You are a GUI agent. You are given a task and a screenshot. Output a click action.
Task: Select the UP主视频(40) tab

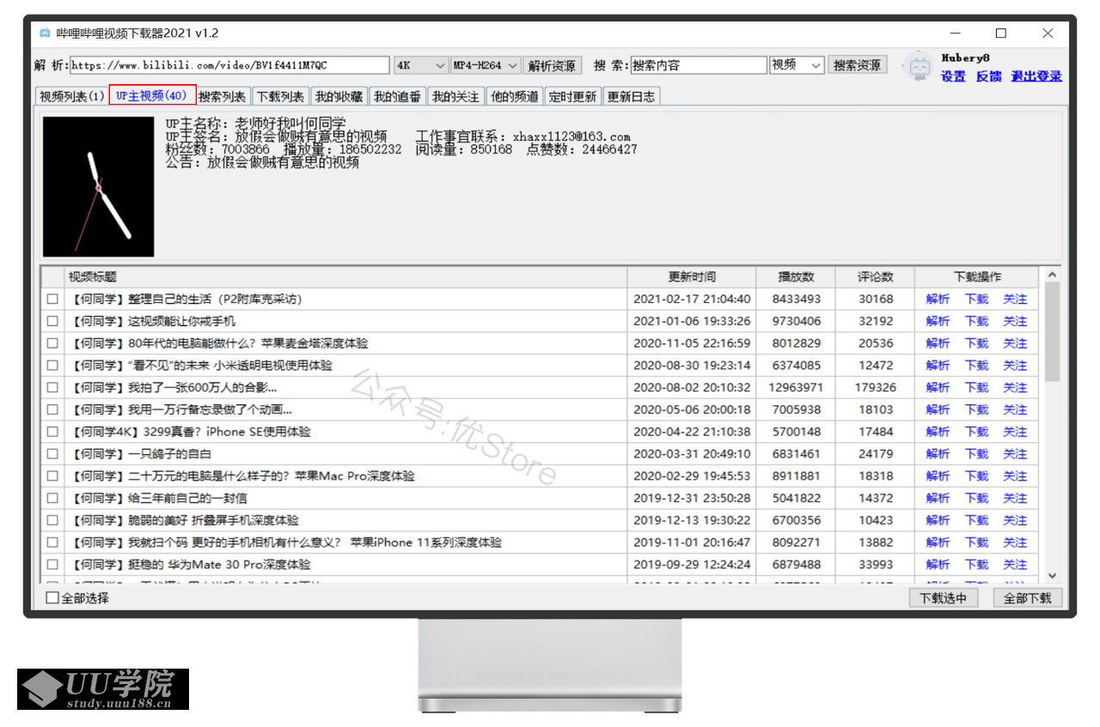[153, 95]
